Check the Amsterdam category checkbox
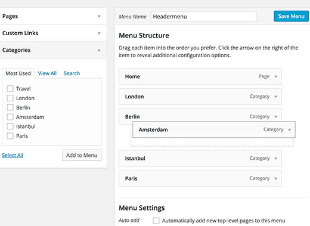 [x=10, y=117]
